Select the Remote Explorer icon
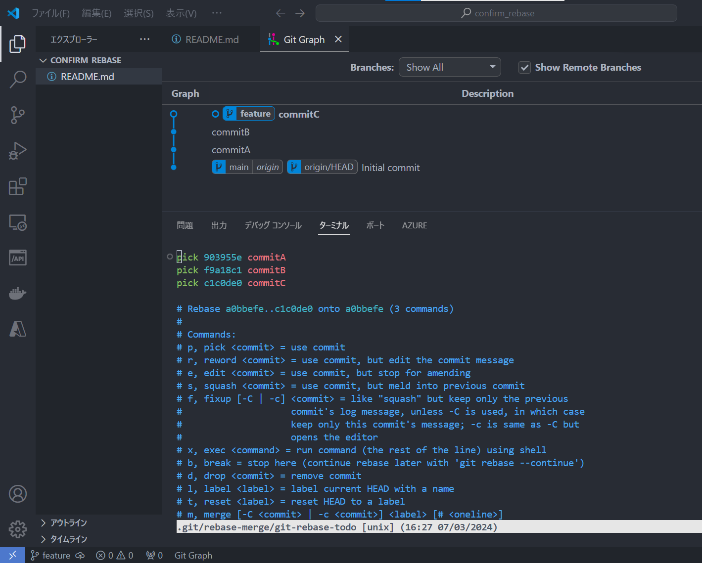The height and width of the screenshot is (563, 702). point(17,222)
